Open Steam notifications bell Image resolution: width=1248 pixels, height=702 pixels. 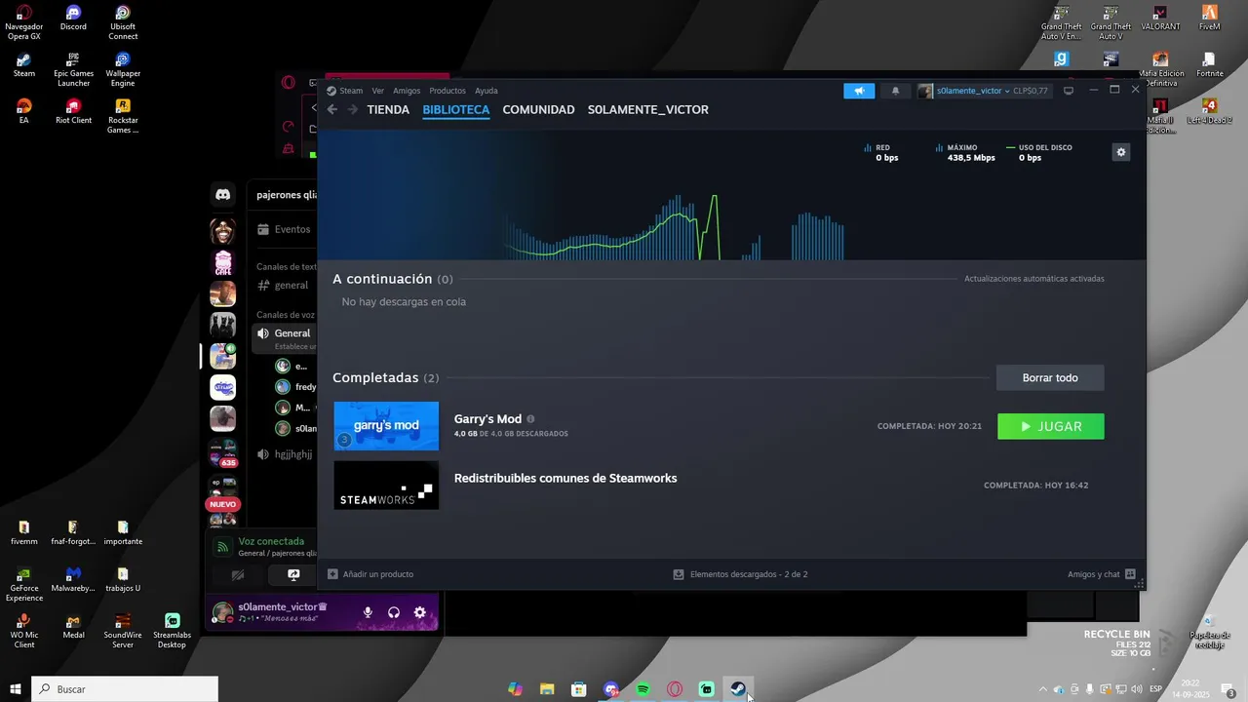click(x=895, y=91)
